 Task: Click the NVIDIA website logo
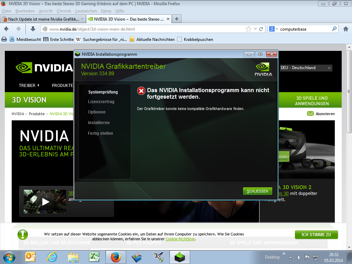[44, 68]
